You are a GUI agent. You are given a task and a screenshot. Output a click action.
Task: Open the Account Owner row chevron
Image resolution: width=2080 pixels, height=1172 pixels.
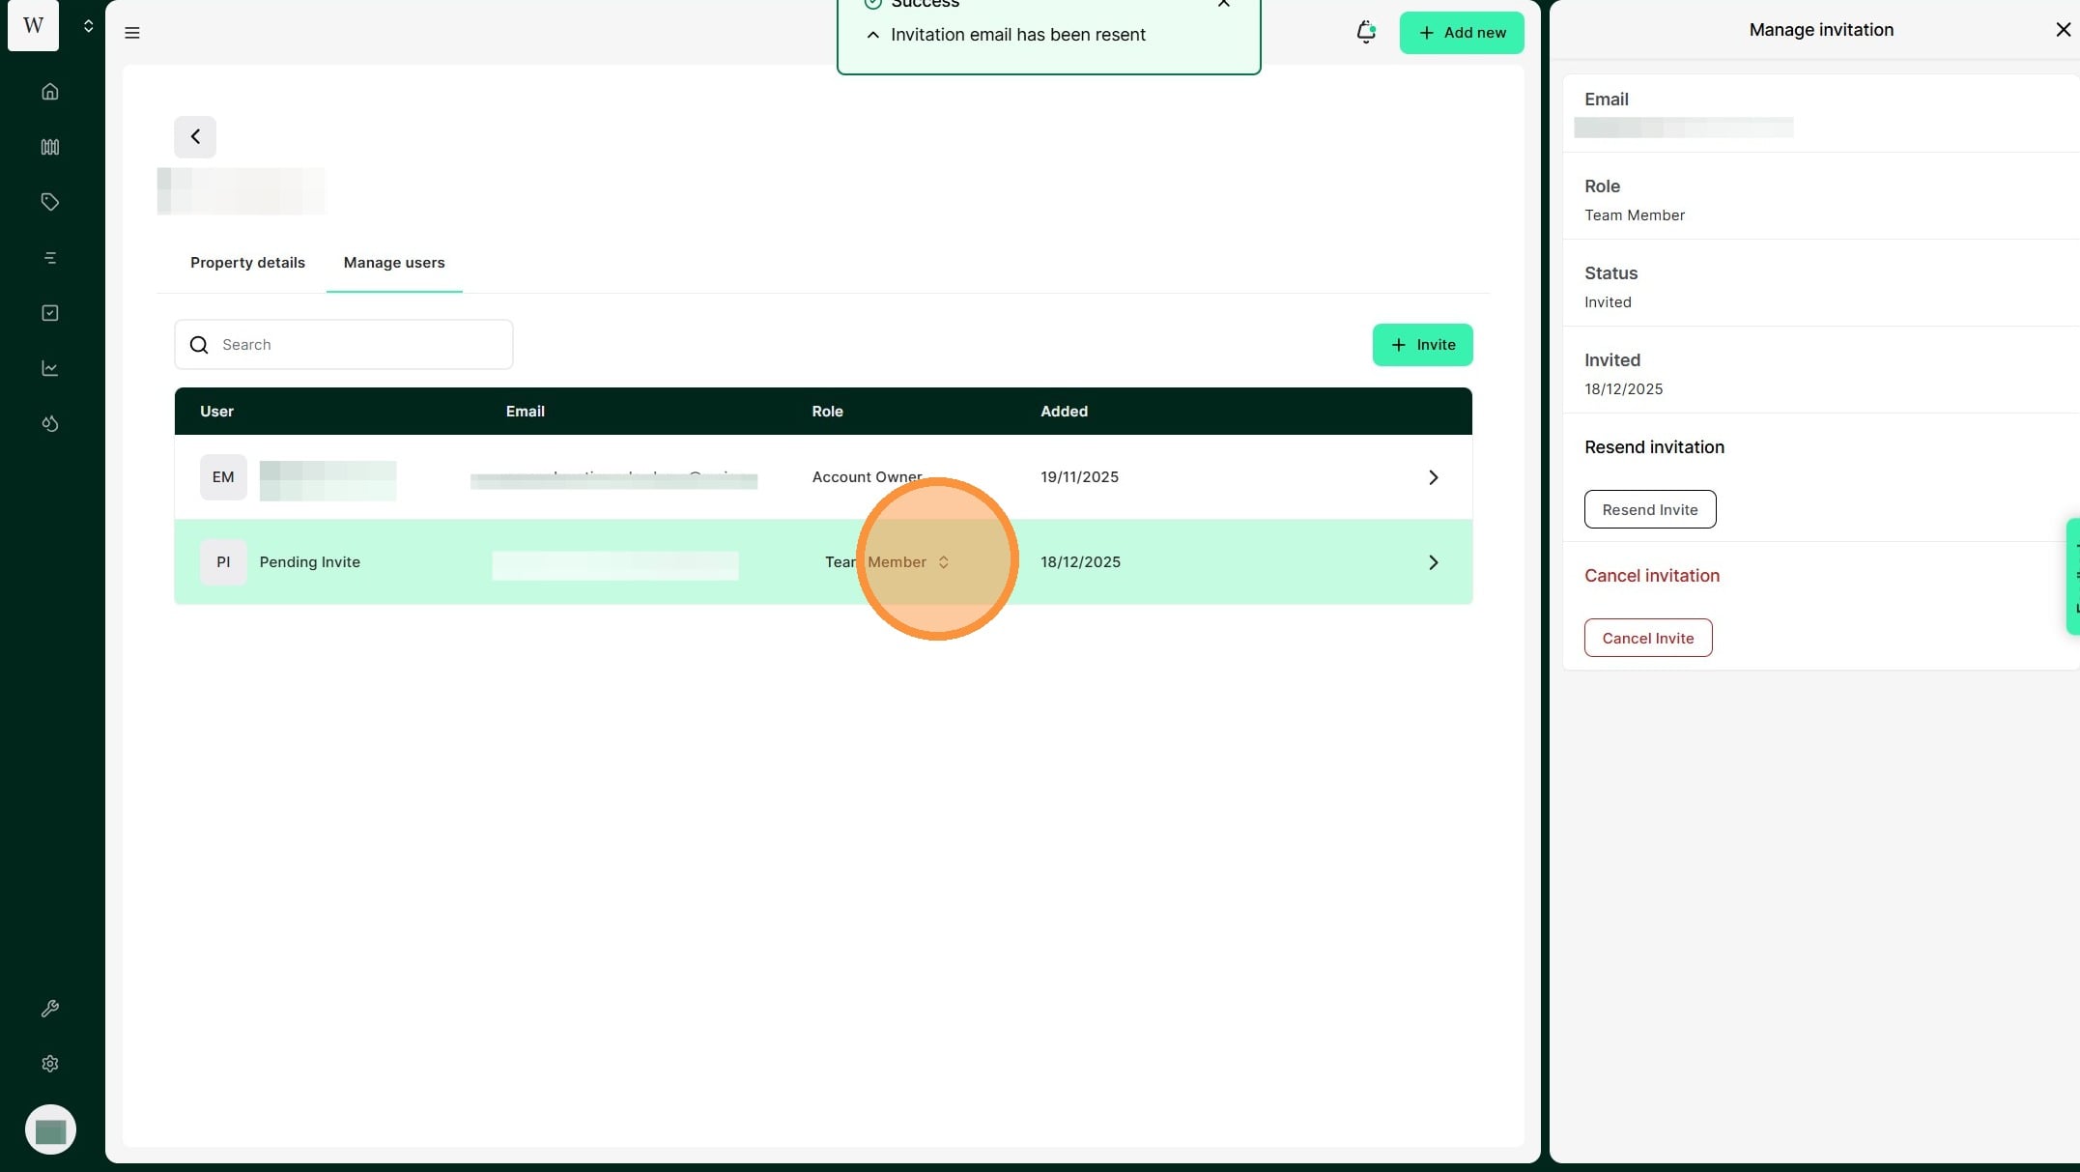click(1433, 477)
